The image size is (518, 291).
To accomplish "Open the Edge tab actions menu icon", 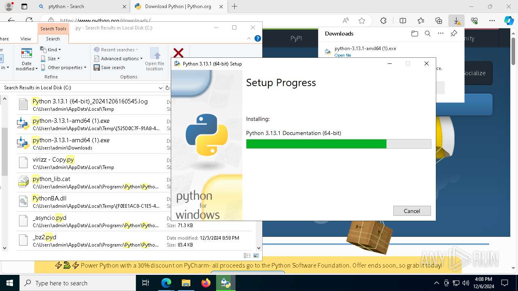I will click(x=24, y=6).
